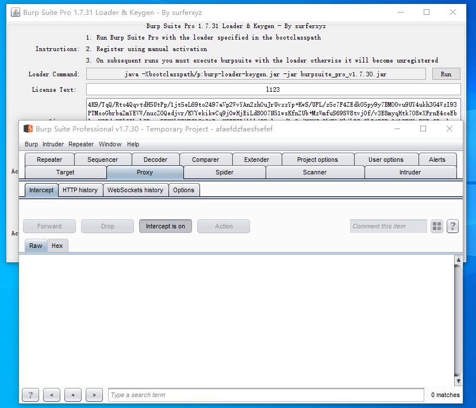The height and width of the screenshot is (408, 476).
Task: Minimize the Loader & Keygen window
Action: (401, 13)
